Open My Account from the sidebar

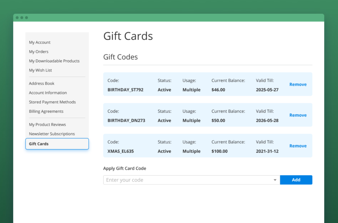point(40,42)
